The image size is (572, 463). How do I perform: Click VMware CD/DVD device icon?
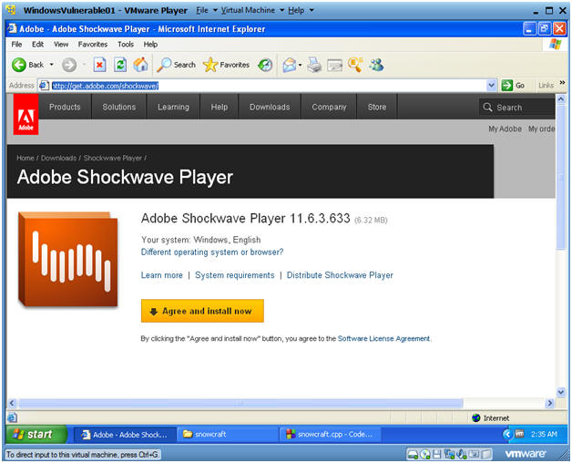coord(425,454)
